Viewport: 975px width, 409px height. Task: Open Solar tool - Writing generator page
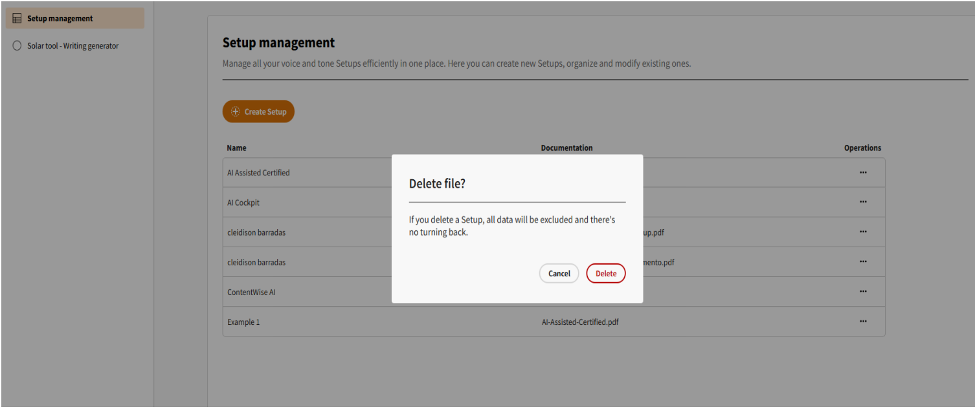tap(73, 46)
